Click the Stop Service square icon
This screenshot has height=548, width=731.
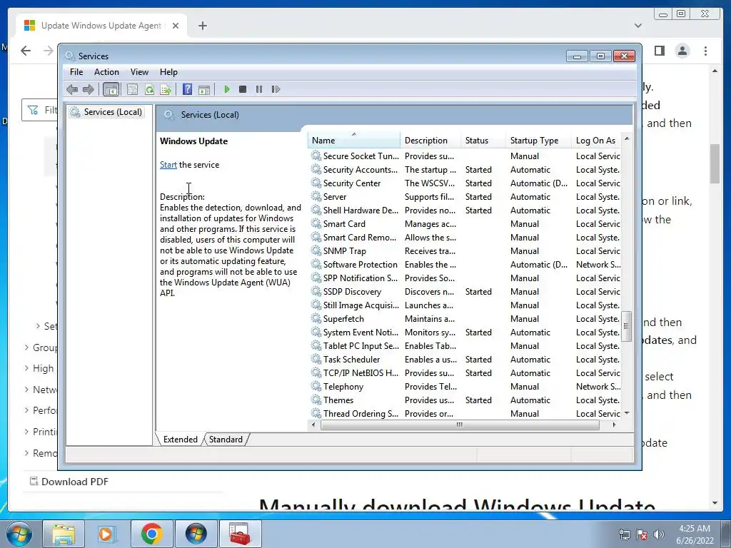(x=243, y=89)
